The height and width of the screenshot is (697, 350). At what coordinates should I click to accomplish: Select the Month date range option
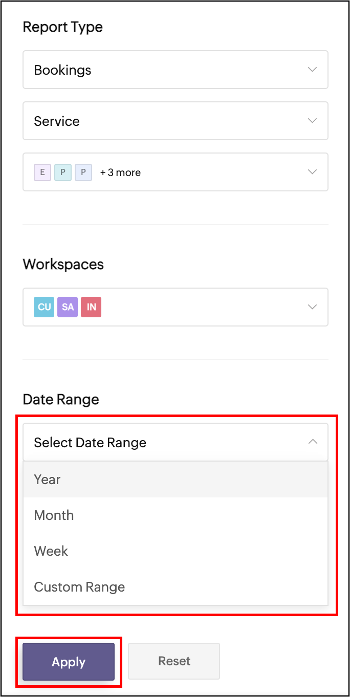(54, 515)
